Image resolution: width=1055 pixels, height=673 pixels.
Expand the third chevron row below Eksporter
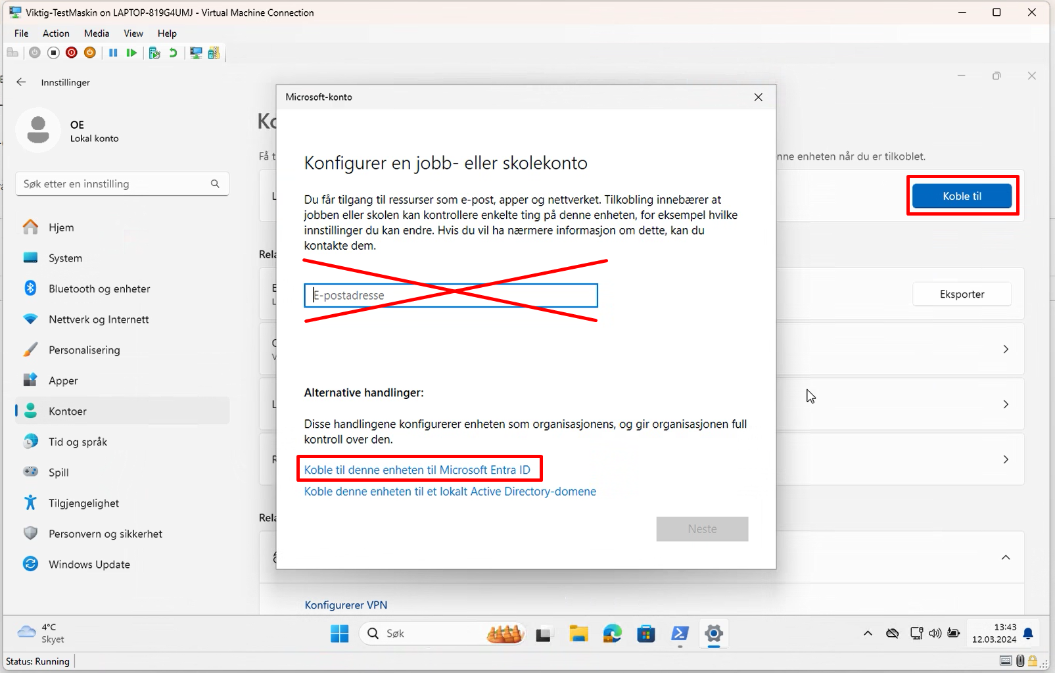coord(1006,459)
